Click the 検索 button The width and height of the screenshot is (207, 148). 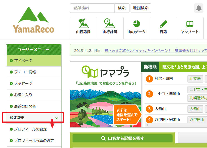(122, 8)
